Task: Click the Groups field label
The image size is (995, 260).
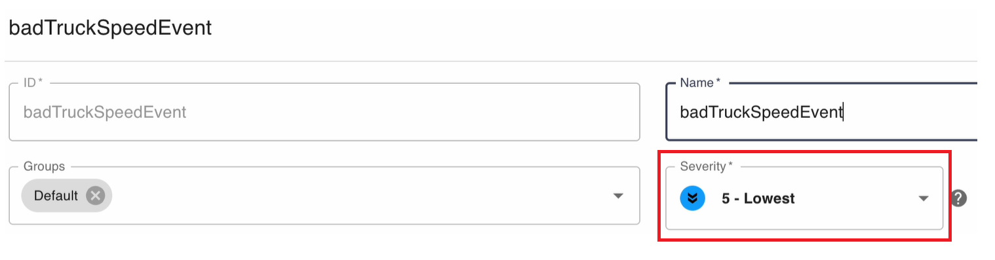Action: coord(44,166)
